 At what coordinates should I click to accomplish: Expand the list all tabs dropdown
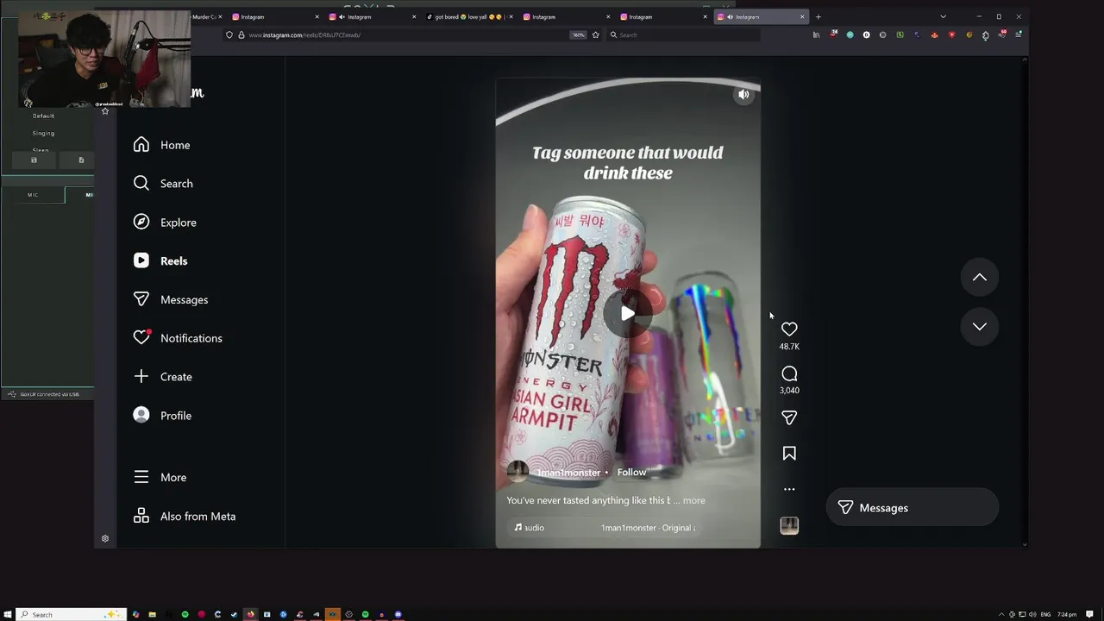[943, 16]
